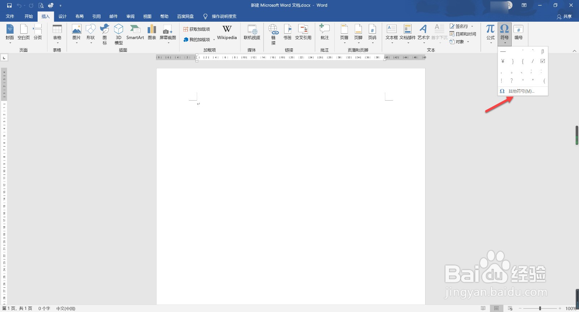
Task: Open Quick Parts (文档部件)
Action: pyautogui.click(x=407, y=34)
